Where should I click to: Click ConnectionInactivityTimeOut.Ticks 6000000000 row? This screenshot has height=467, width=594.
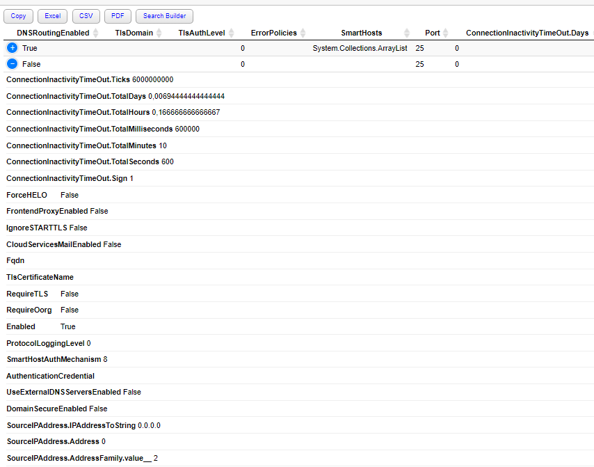pos(298,79)
